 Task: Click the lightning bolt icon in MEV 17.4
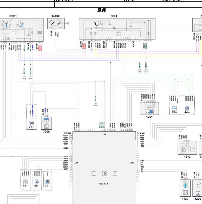point(104,174)
